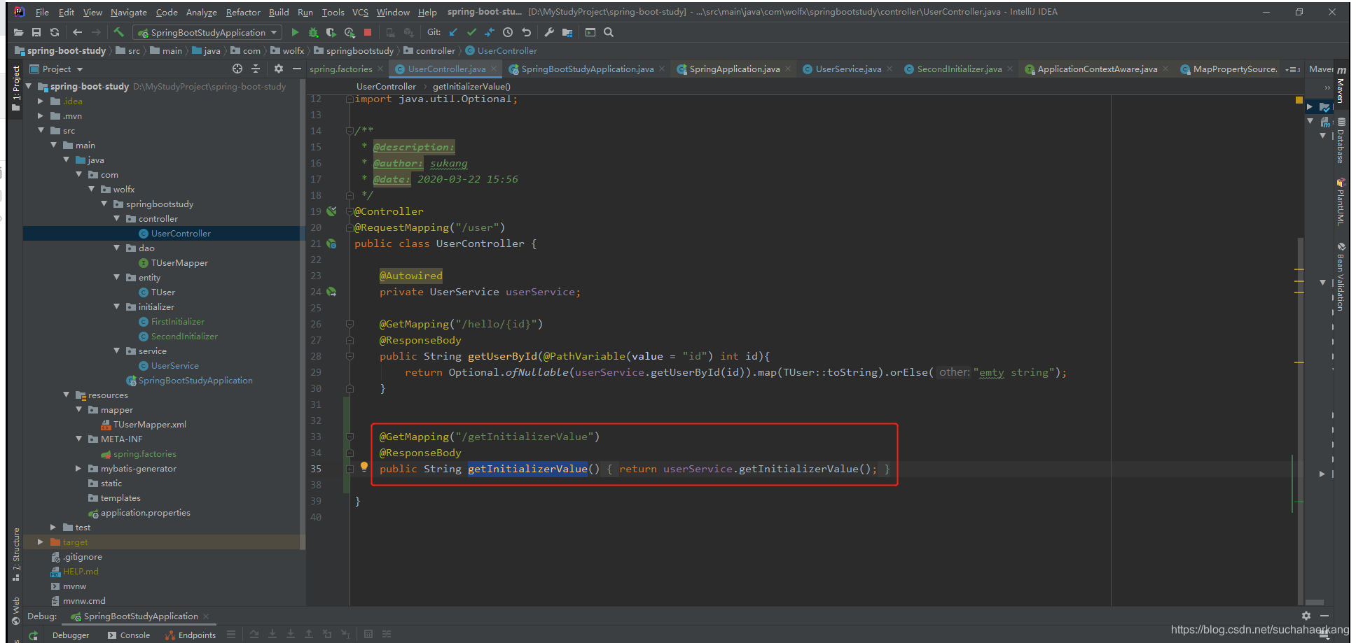Expand the test folder

53,528
